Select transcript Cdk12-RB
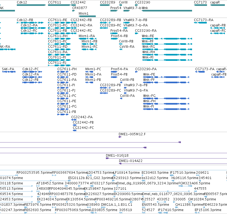 (x=25, y=20)
